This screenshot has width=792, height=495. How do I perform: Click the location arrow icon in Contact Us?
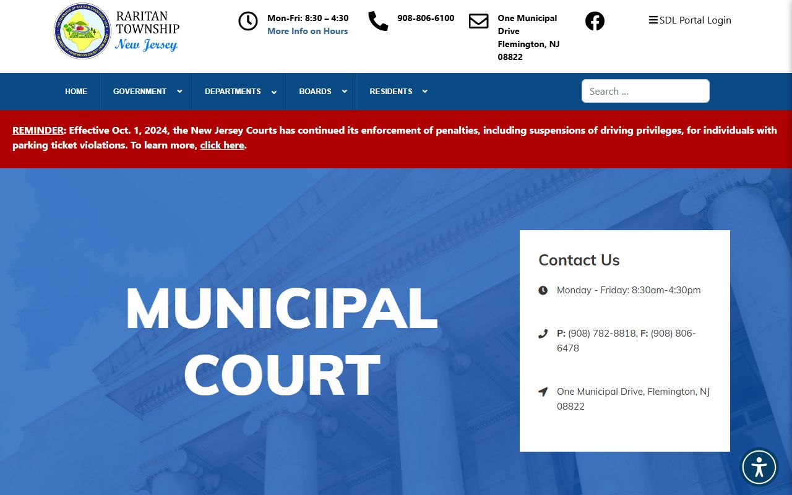[543, 392]
